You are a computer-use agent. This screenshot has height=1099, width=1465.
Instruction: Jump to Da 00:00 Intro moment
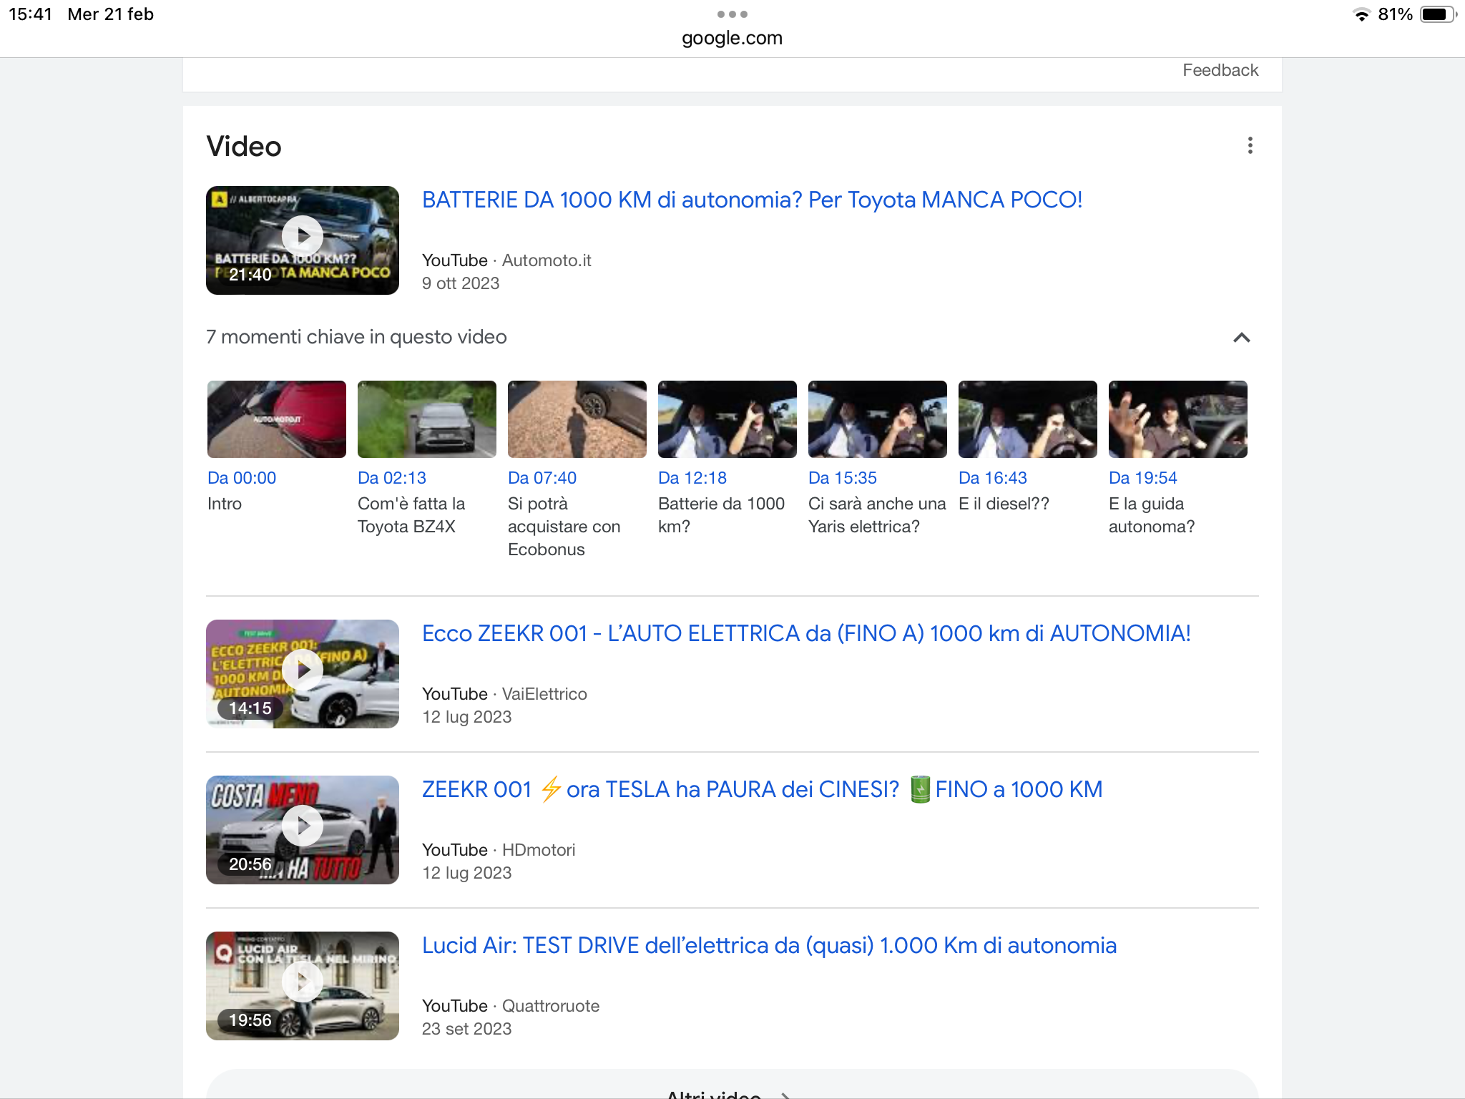pyautogui.click(x=242, y=478)
